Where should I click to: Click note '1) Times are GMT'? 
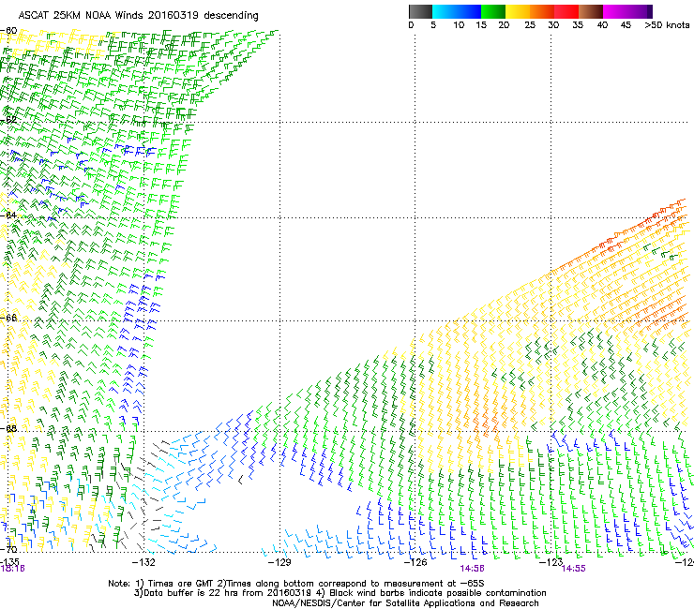pyautogui.click(x=175, y=584)
